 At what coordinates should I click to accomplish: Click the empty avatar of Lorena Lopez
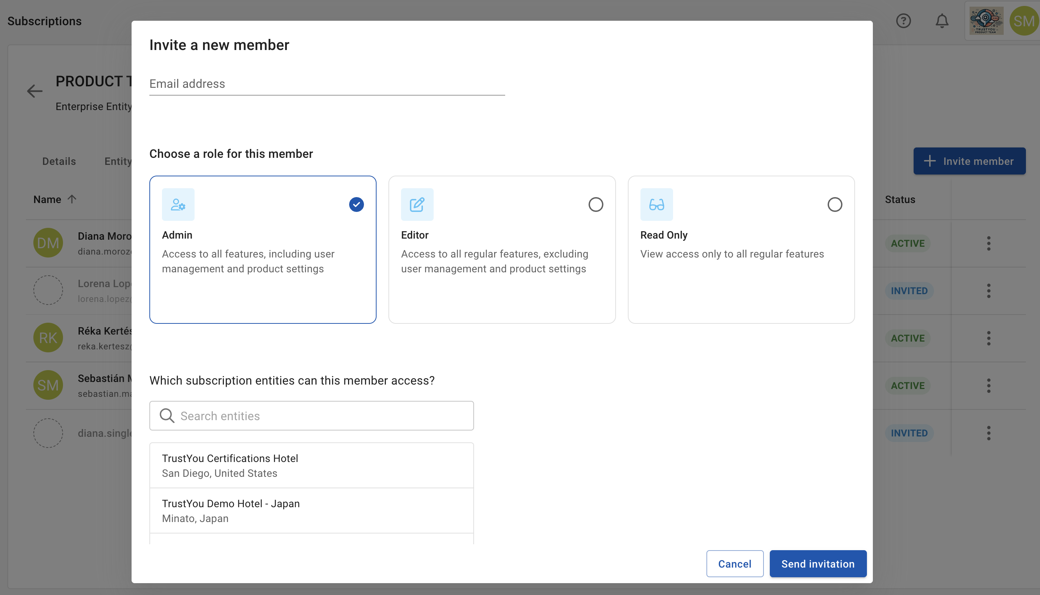click(x=48, y=290)
